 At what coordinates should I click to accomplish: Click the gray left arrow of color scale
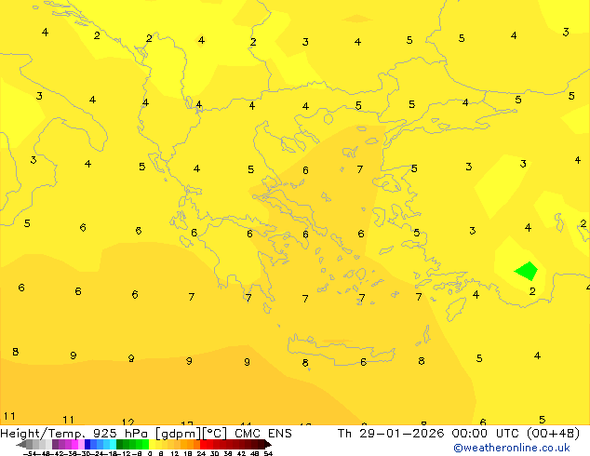(21, 444)
